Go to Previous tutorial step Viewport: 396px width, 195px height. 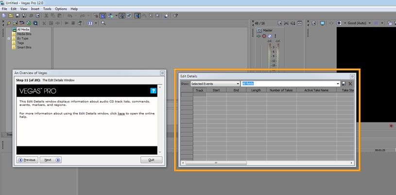[x=28, y=160]
